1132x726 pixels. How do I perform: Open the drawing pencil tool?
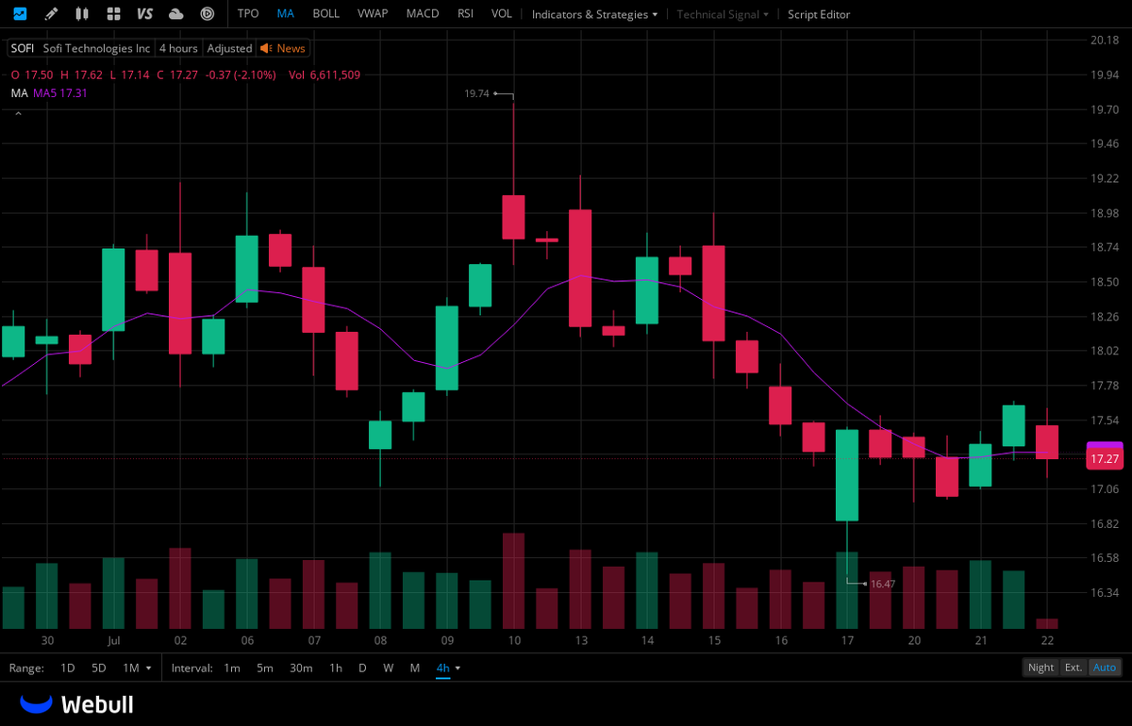(x=51, y=14)
